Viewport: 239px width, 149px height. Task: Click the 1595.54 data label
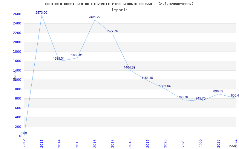[59, 58]
